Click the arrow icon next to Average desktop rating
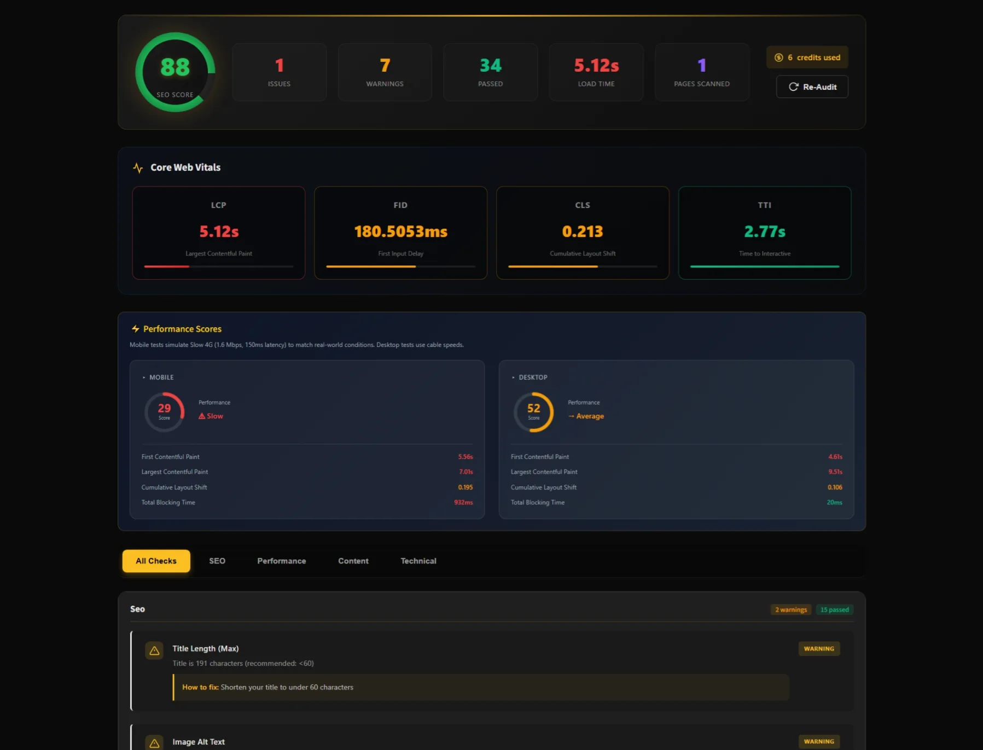Viewport: 983px width, 750px height. point(571,416)
